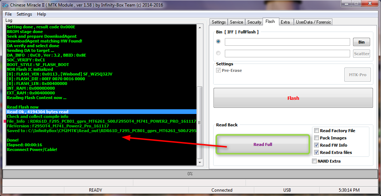Click the log panel scrollbar down arrow
Image resolution: width=381 pixels, height=196 pixels.
[x=199, y=163]
